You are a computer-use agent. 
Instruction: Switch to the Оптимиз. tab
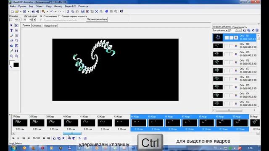(x=37, y=26)
